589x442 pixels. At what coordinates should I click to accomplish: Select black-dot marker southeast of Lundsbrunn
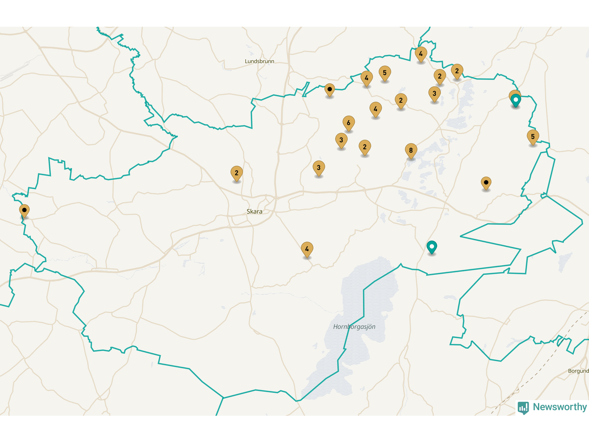pos(329,89)
